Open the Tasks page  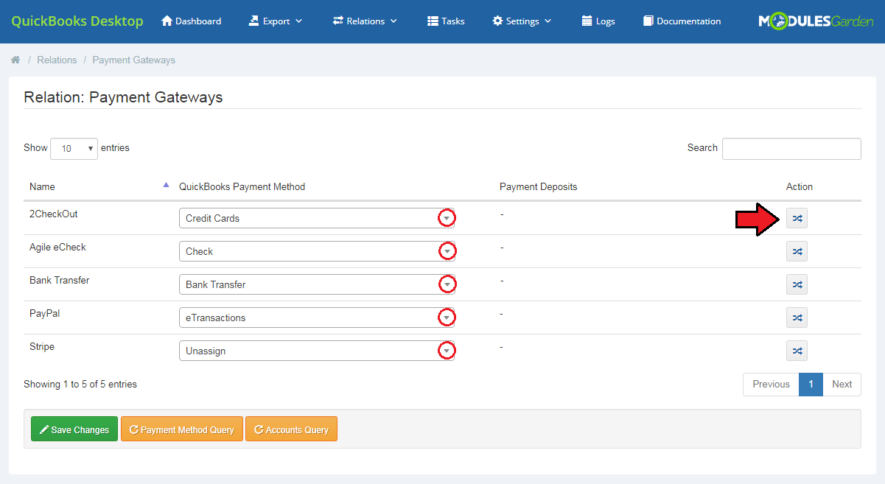coord(446,21)
